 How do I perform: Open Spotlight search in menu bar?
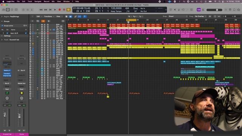[219, 2]
